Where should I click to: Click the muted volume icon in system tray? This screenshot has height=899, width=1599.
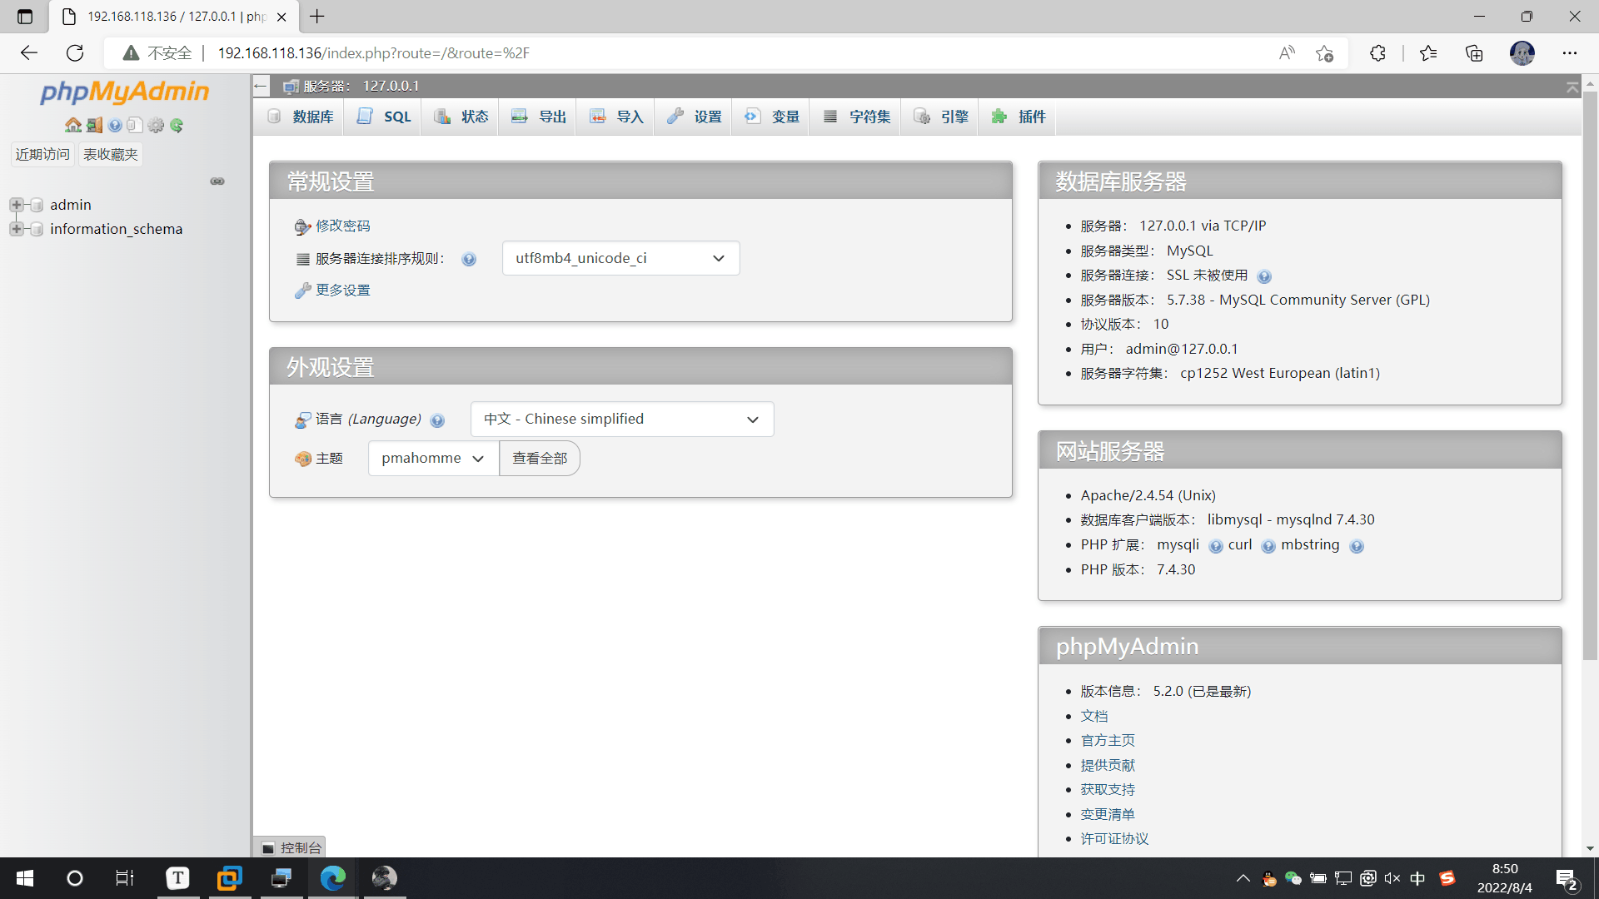click(x=1392, y=878)
